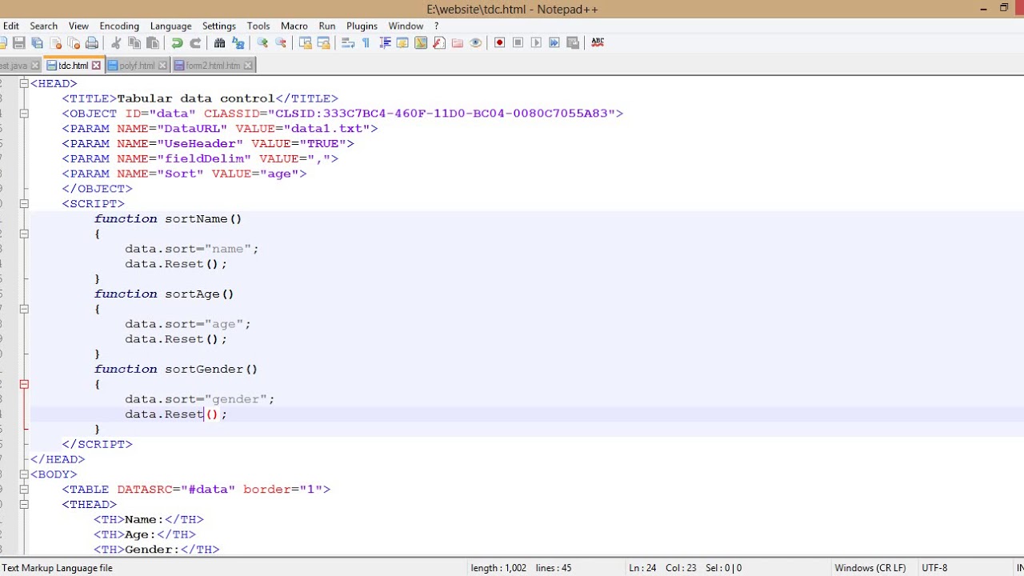Click the Save file toolbar icon

[18, 42]
